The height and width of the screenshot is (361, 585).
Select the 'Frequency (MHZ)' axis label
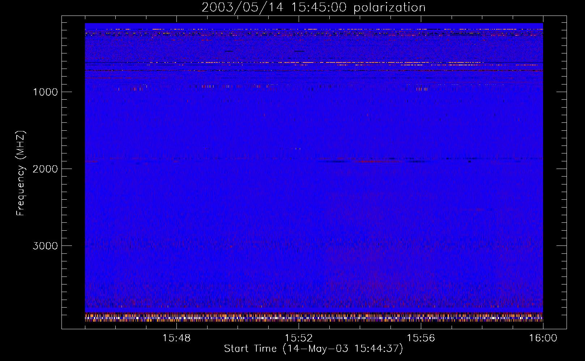20,173
